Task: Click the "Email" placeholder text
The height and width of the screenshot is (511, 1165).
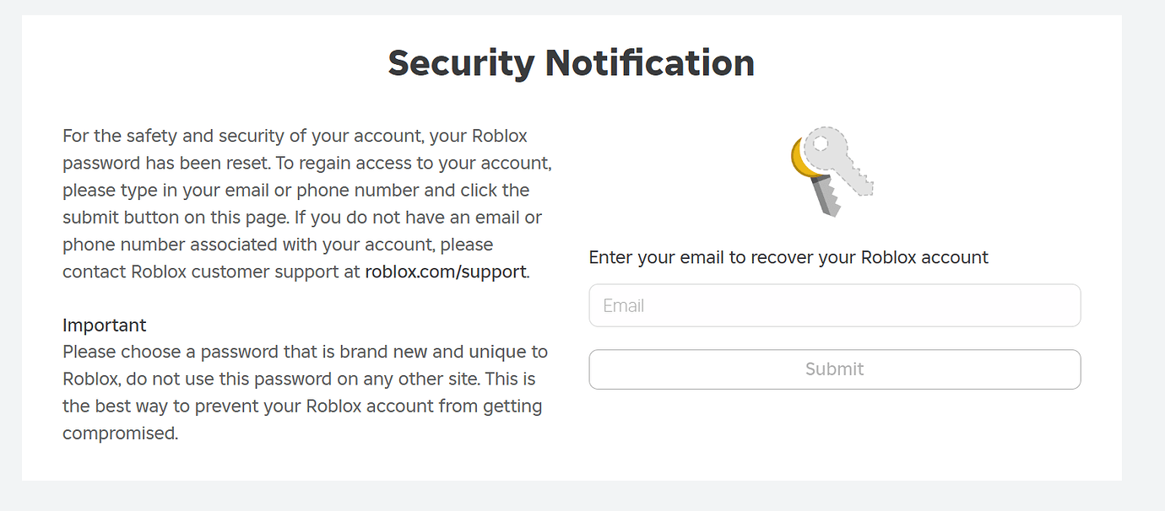Action: [624, 305]
